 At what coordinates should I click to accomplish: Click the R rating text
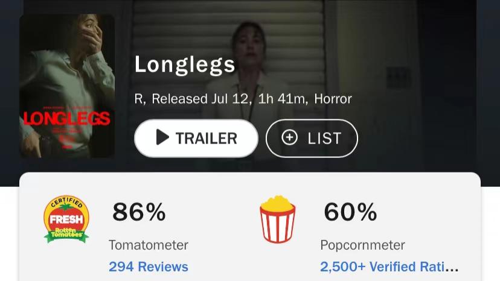coord(139,99)
